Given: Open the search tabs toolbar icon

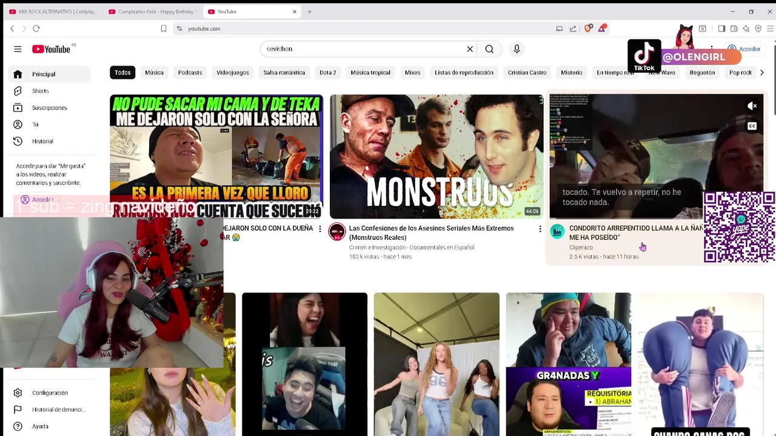Looking at the screenshot, I should (702, 28).
